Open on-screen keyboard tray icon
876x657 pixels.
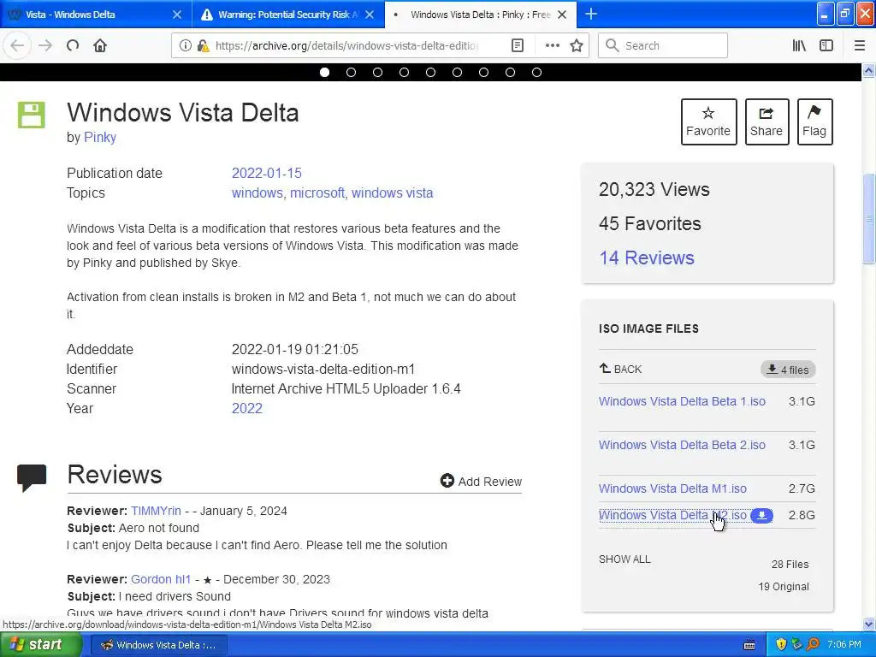click(749, 645)
